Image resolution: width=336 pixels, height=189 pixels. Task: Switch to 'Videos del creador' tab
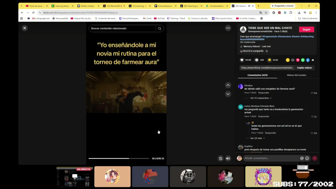[x=296, y=75]
